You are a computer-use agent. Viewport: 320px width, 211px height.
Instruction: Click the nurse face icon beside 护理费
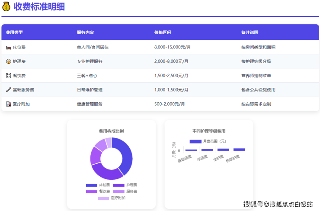9,61
